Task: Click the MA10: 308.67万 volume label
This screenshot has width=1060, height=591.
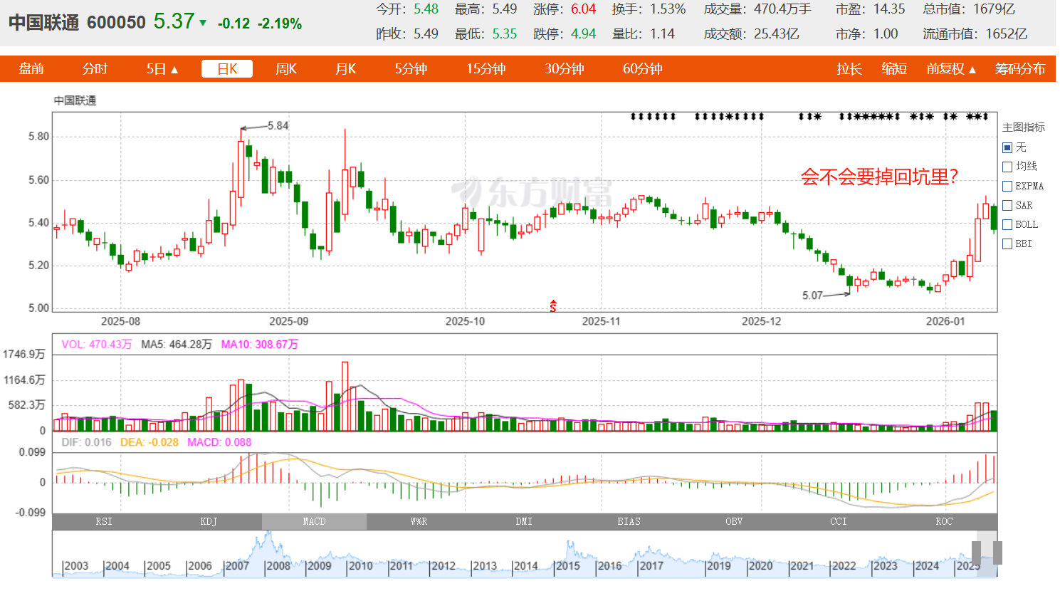Action: [x=260, y=345]
